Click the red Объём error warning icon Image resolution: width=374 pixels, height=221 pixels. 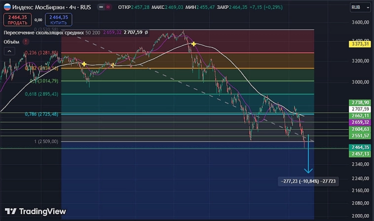point(26,42)
